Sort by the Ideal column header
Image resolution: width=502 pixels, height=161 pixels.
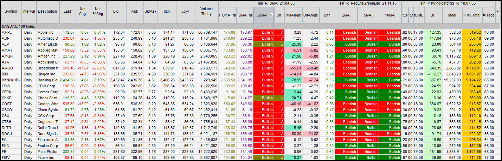tap(452, 15)
